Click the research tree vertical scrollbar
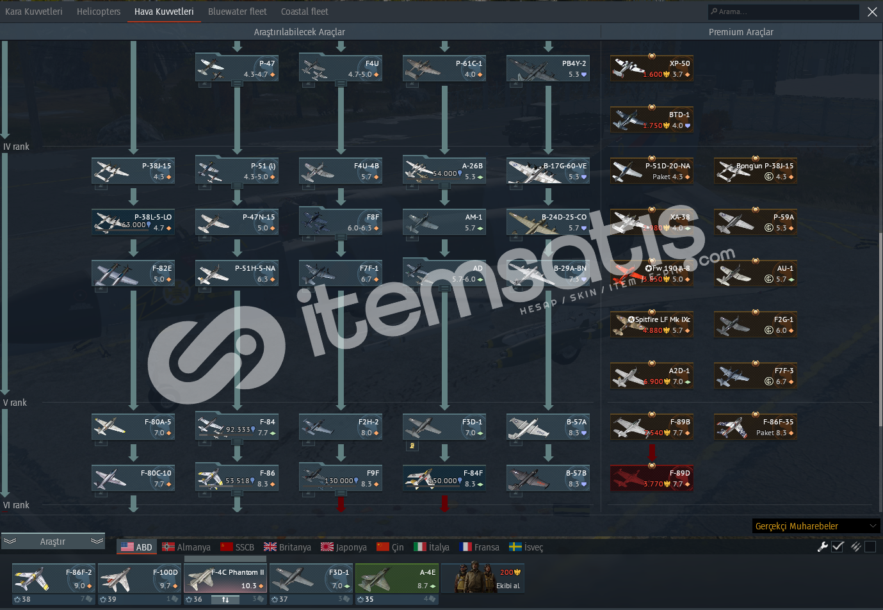Viewport: 883px width, 610px height. 880,330
